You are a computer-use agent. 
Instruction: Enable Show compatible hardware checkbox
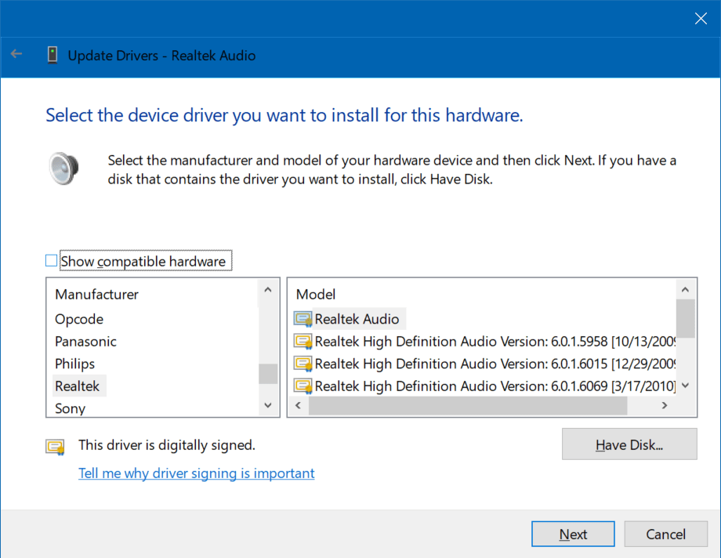click(51, 261)
